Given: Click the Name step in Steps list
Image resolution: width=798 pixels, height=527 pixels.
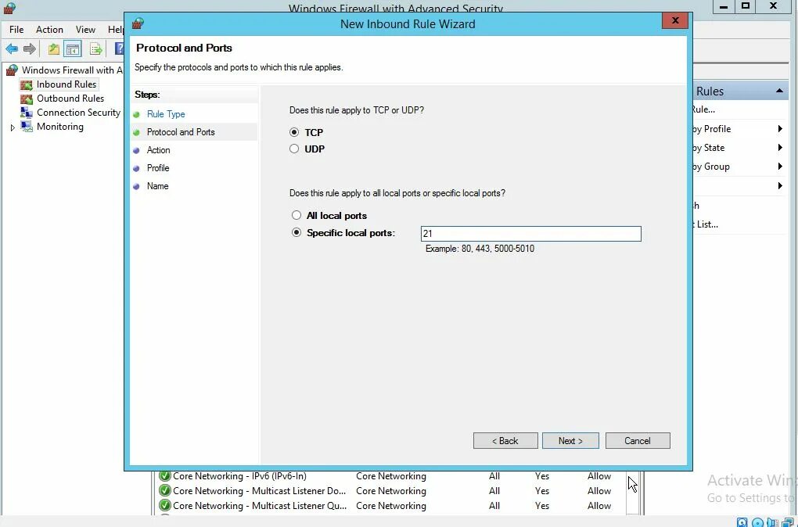Looking at the screenshot, I should (158, 186).
